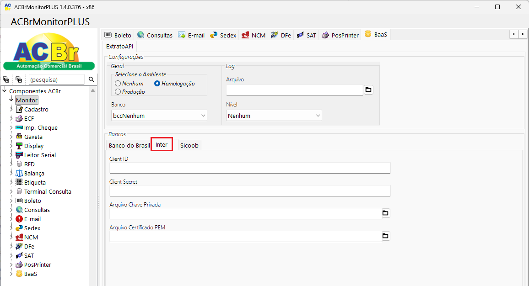Browse for Arquivo Certificado PEM file
Image resolution: width=529 pixels, height=286 pixels.
[x=385, y=236]
